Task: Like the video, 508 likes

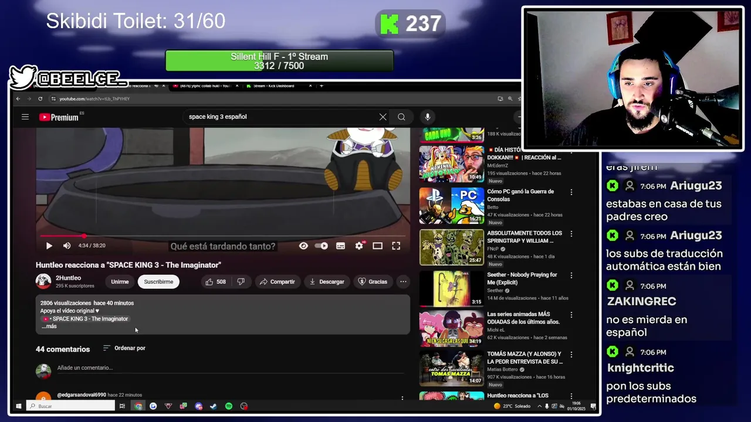Action: click(x=215, y=282)
